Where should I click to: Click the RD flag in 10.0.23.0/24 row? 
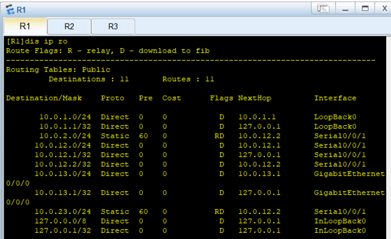click(x=219, y=212)
